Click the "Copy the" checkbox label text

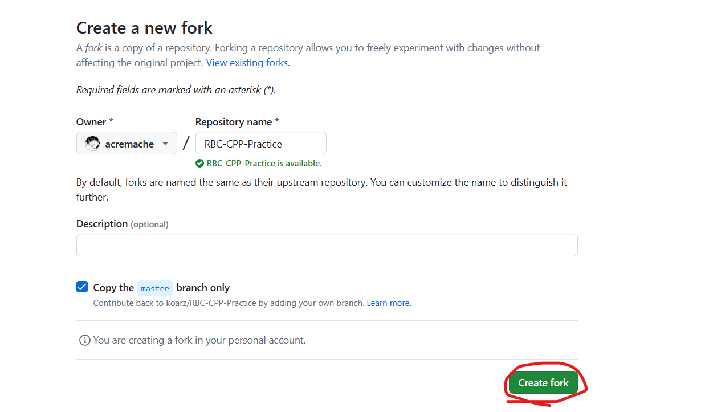pos(113,288)
